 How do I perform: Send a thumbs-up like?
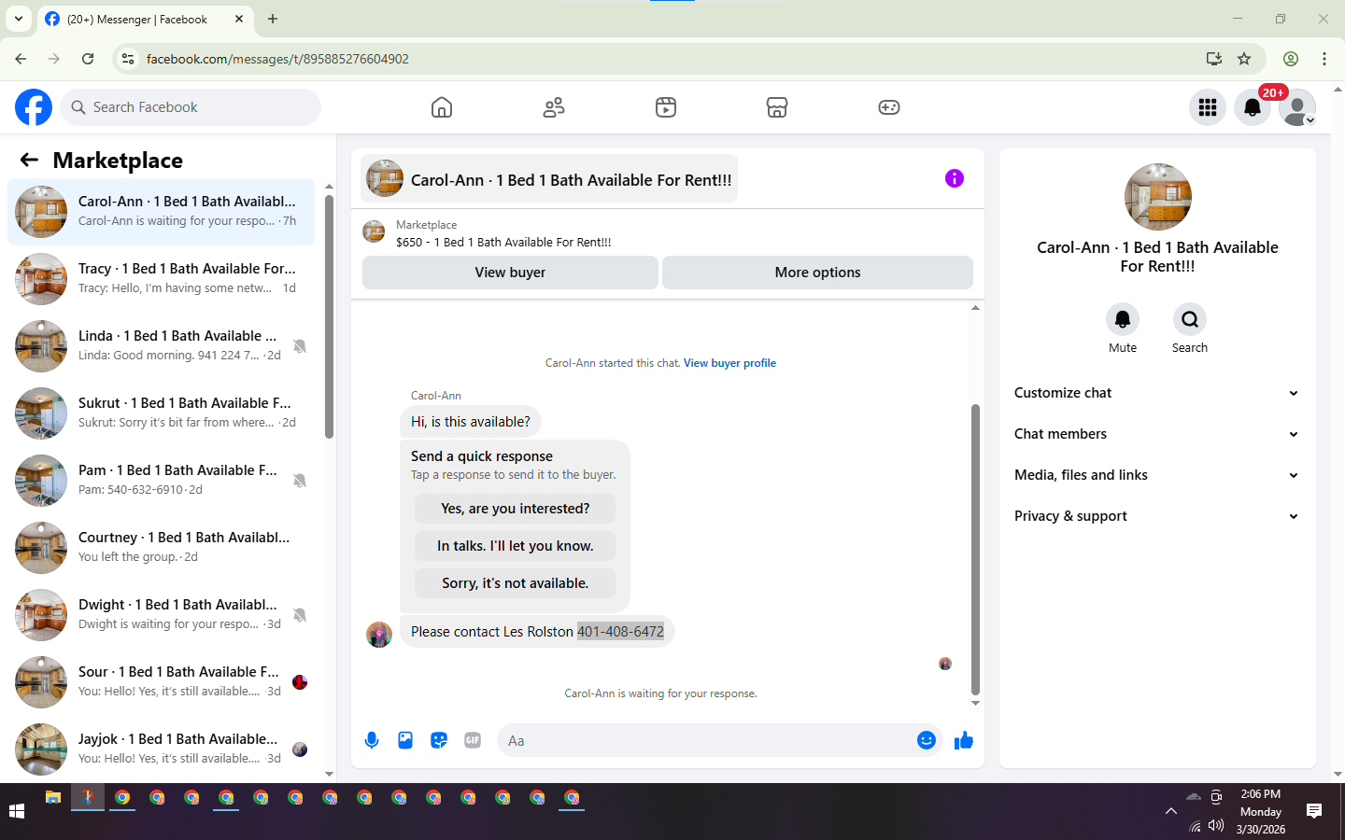964,740
